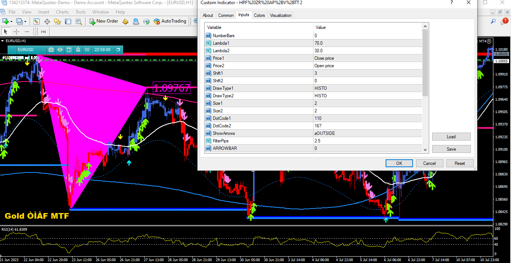511x263 pixels.
Task: Click the bell alert icon on chart panel
Action: pos(78,50)
